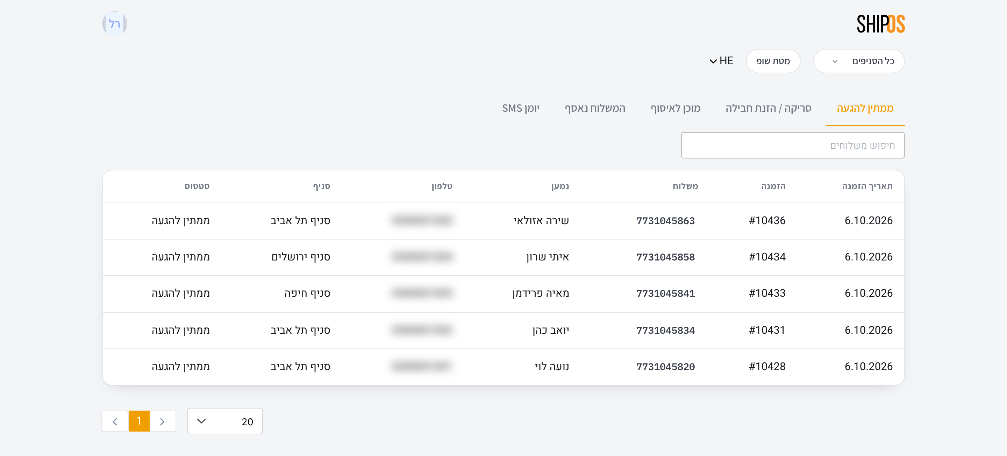Click the טלפון column header
Viewport: 1007px width, 456px height.
tap(442, 186)
